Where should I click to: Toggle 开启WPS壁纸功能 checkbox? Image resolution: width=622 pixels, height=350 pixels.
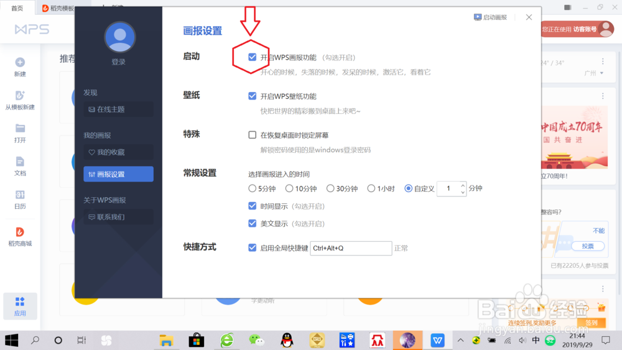pyautogui.click(x=253, y=96)
